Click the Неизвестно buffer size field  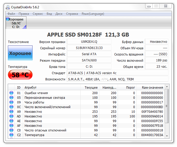click(x=157, y=42)
